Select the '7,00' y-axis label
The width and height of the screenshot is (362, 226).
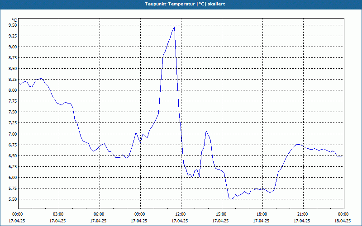pos(13,134)
